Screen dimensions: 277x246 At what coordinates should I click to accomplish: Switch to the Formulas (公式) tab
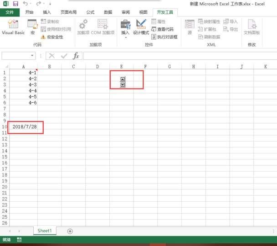pos(90,12)
